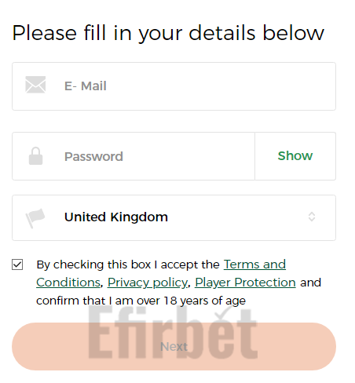Image resolution: width=355 pixels, height=383 pixels.
Task: Select the 'United Kingdom' text in country selector
Action: click(x=116, y=217)
